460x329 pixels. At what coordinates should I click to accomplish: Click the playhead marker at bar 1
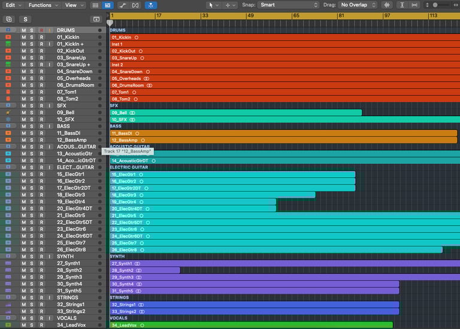pos(110,23)
